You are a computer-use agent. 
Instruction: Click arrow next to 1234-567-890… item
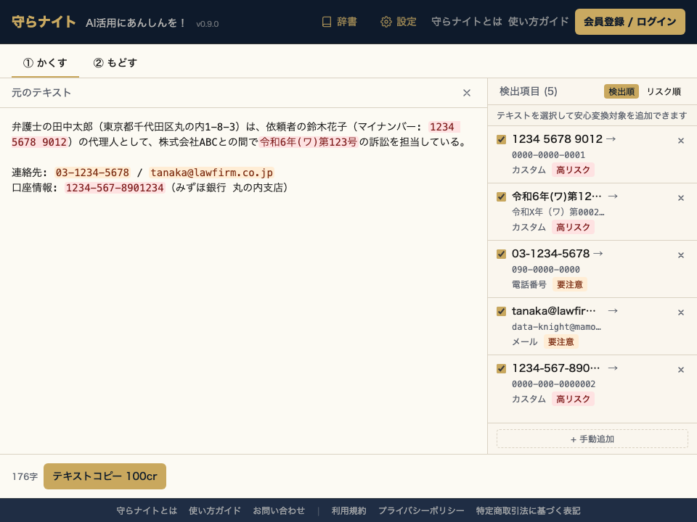coord(613,368)
